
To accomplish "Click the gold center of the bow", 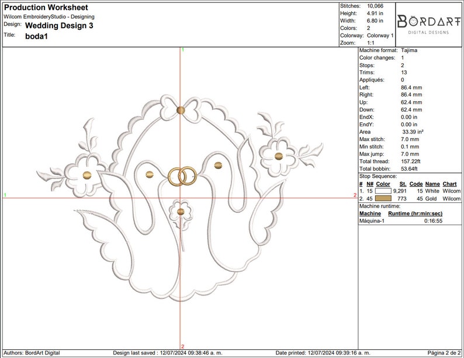I will coord(181,110).
